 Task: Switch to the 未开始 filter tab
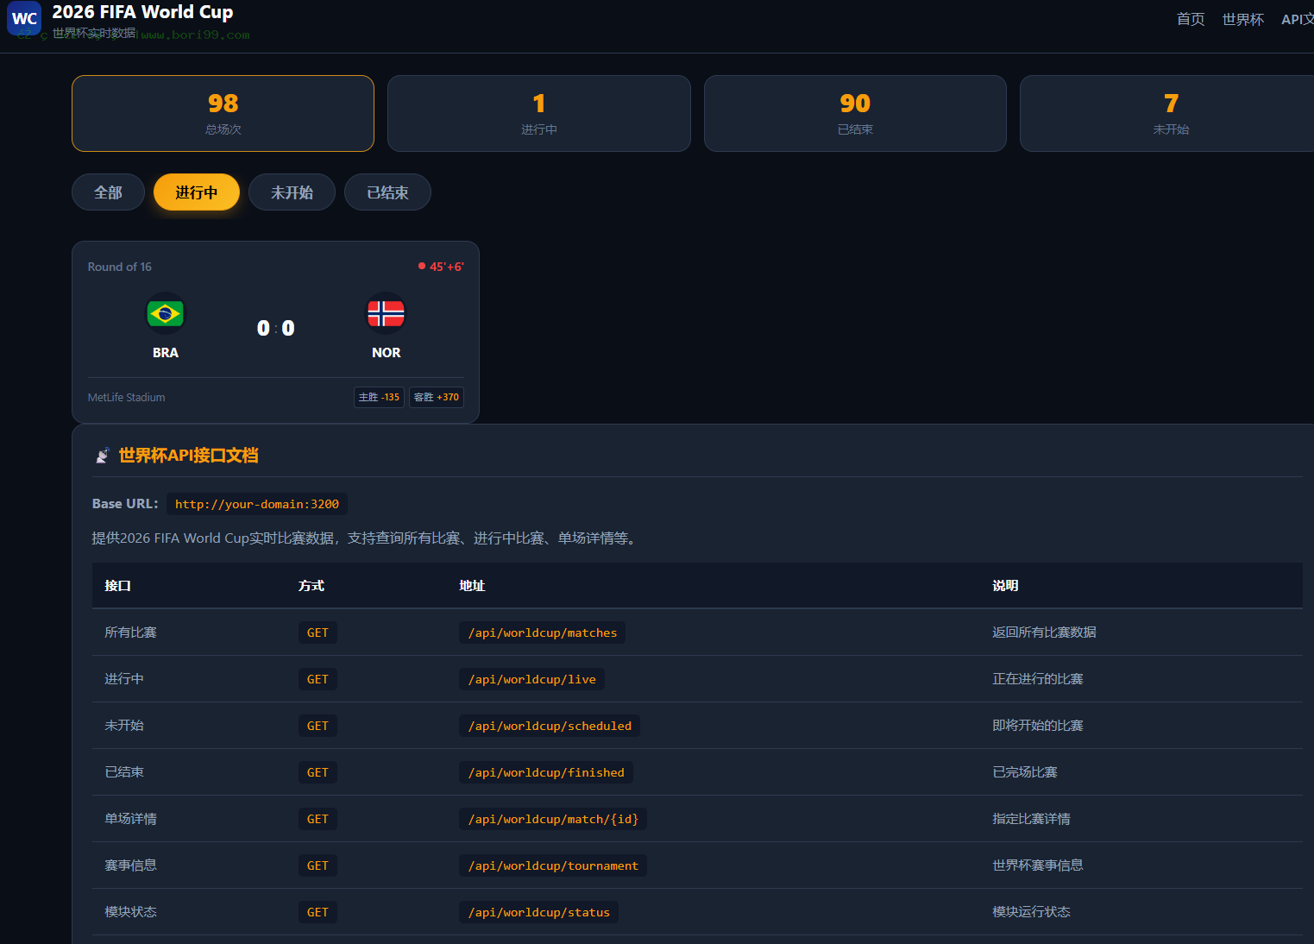292,192
